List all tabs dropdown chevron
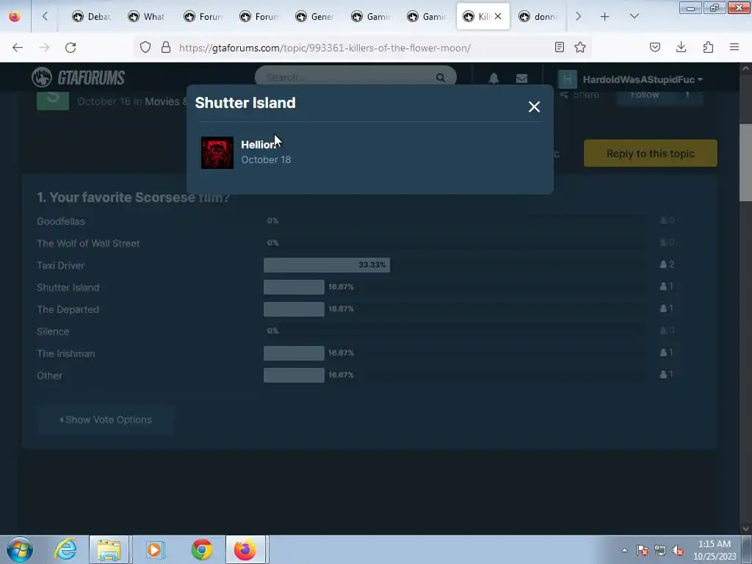This screenshot has width=752, height=564. [x=634, y=16]
